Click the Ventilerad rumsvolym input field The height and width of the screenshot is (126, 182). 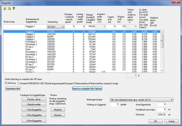pos(162,109)
